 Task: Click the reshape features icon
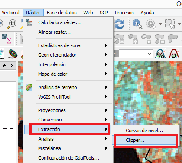(173, 38)
